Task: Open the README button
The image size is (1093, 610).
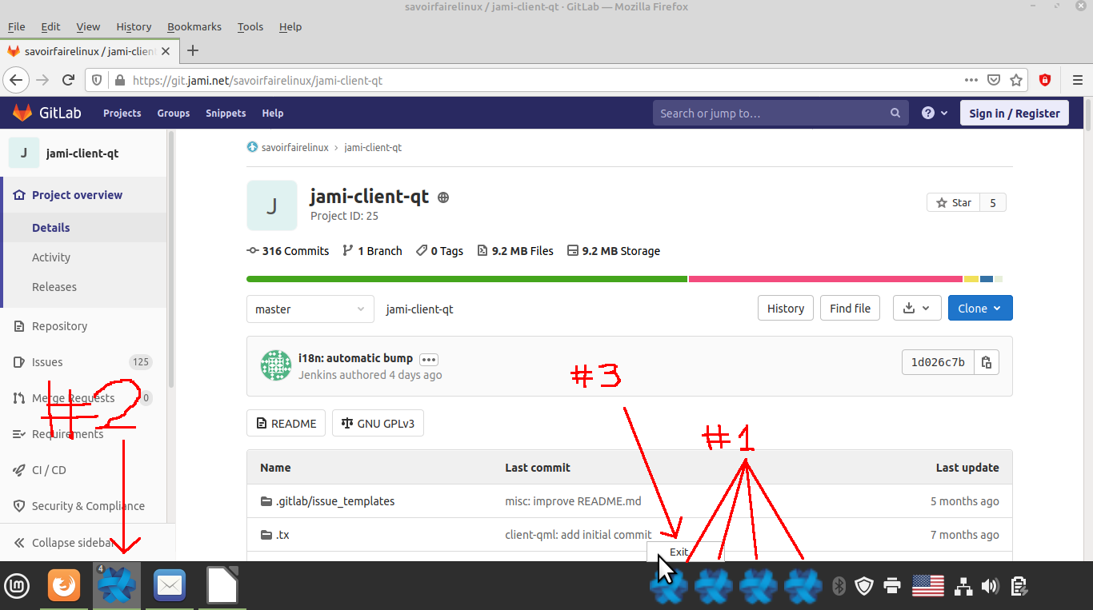Action: [x=286, y=424]
